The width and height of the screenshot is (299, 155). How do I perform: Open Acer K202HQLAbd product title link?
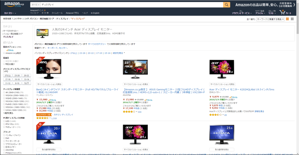coord(242,89)
